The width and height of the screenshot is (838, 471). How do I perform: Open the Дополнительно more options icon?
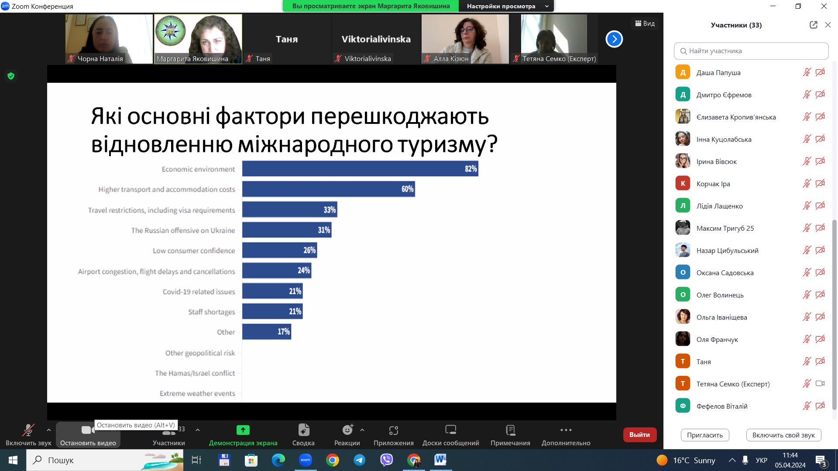click(566, 430)
